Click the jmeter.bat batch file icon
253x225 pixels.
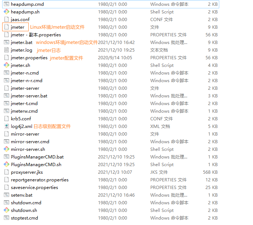click(x=7, y=42)
